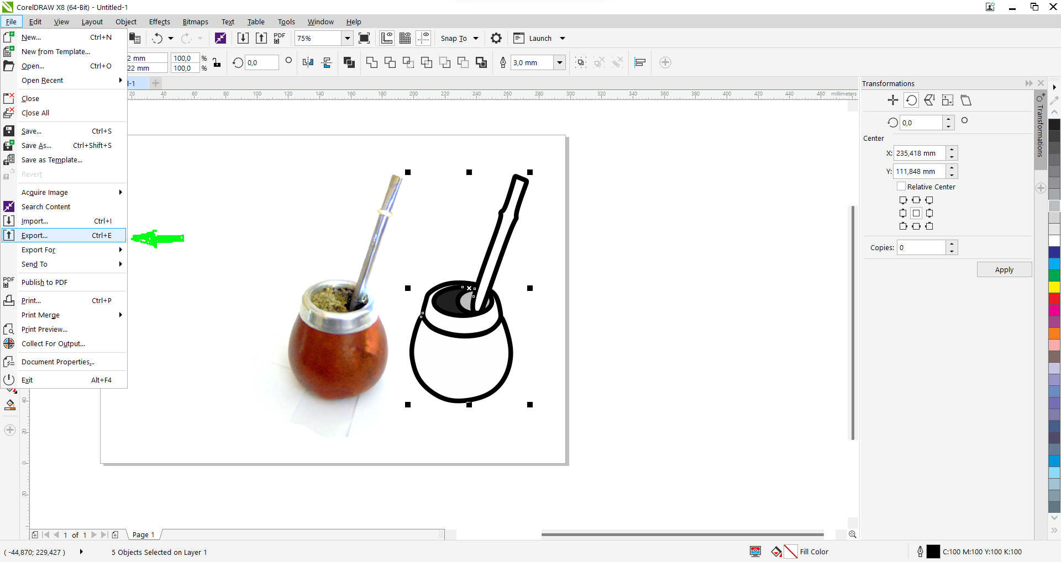Choose Save As... from the File menu

(x=64, y=145)
